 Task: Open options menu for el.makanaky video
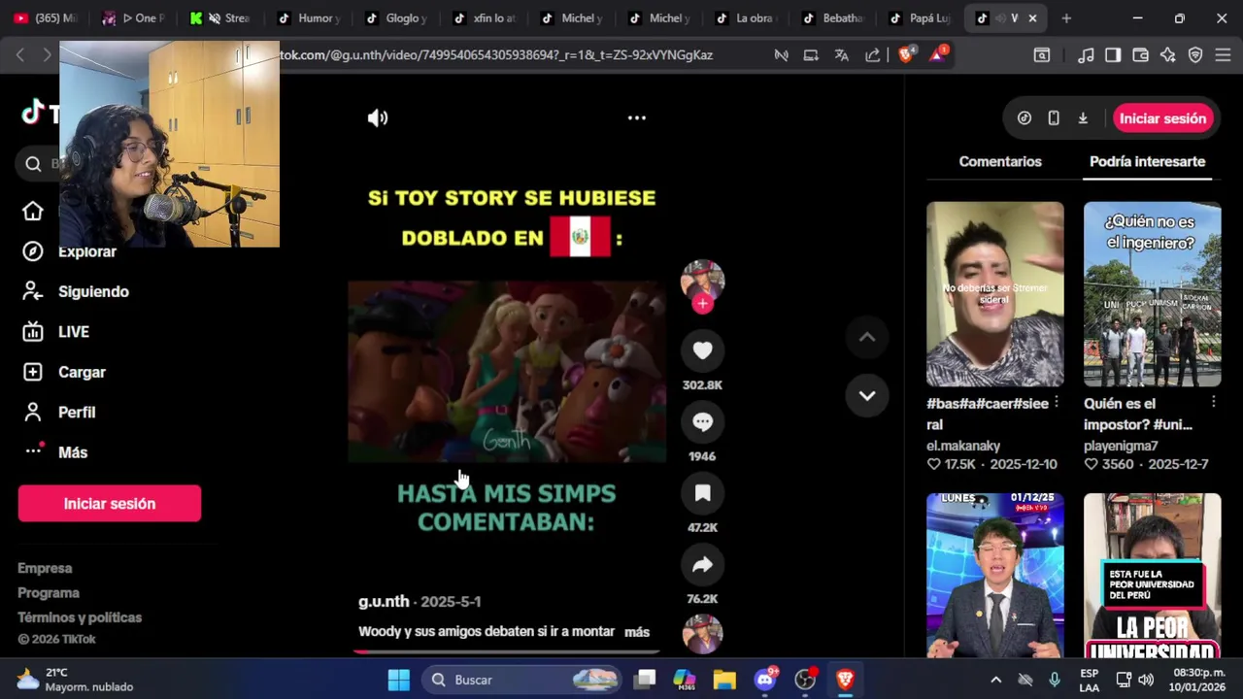click(1057, 403)
